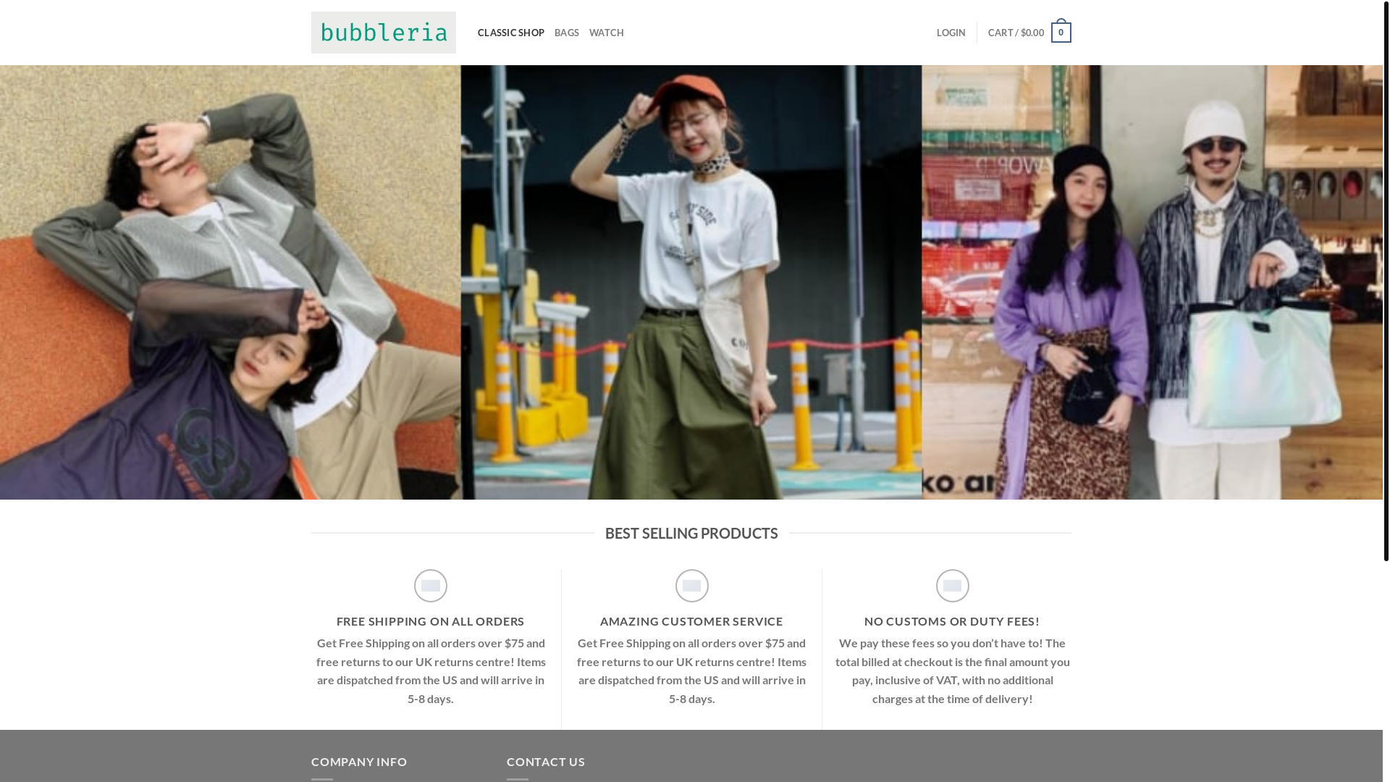Click the Contact Us footer heading
This screenshot has height=782, width=1390.
[x=545, y=762]
